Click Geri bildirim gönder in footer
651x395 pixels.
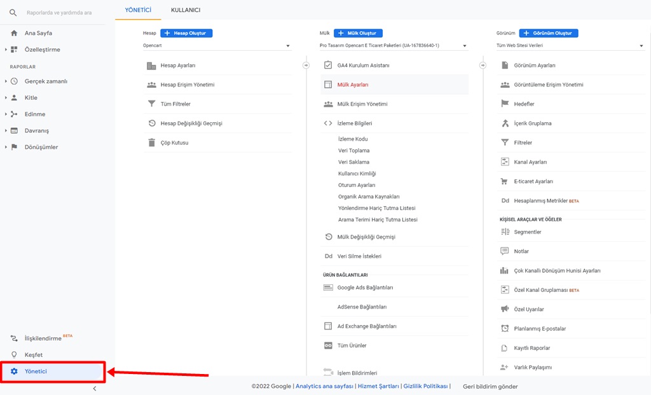[490, 387]
